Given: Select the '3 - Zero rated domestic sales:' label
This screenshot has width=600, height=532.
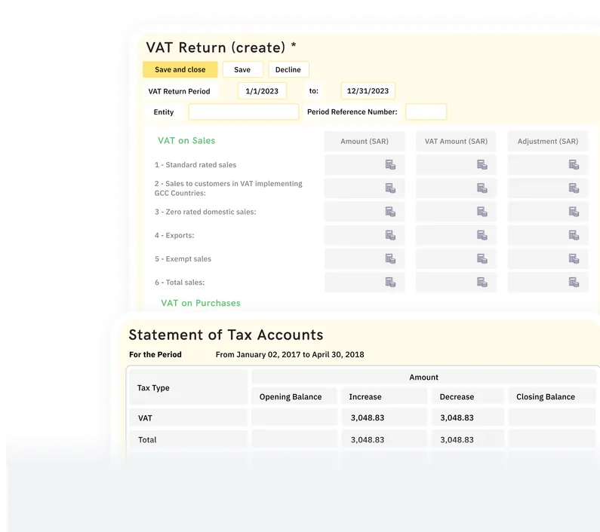Looking at the screenshot, I should 205,212.
